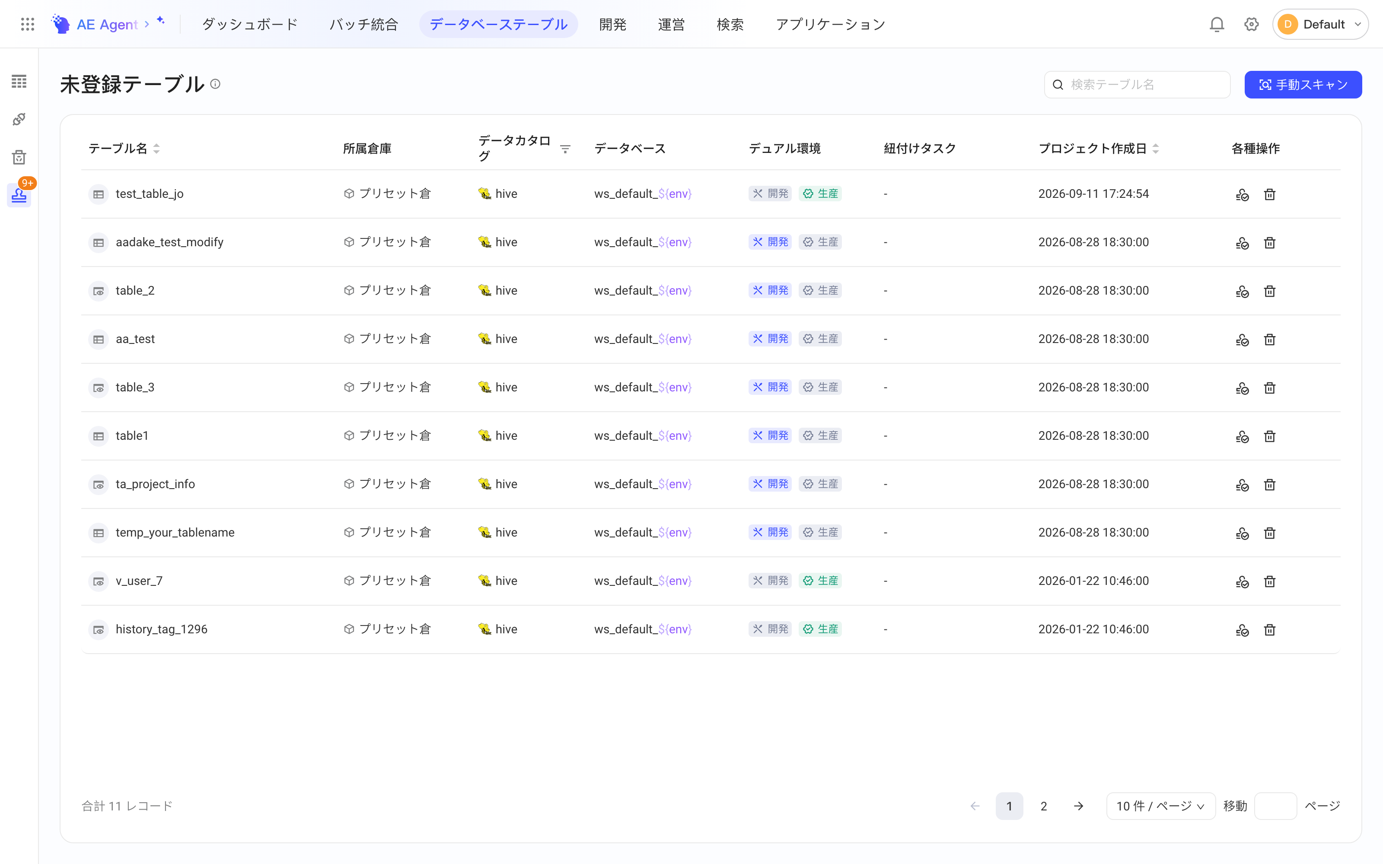Open unregistered tables stamp icon with 9+ badge
This screenshot has width=1383, height=864.
tap(19, 195)
